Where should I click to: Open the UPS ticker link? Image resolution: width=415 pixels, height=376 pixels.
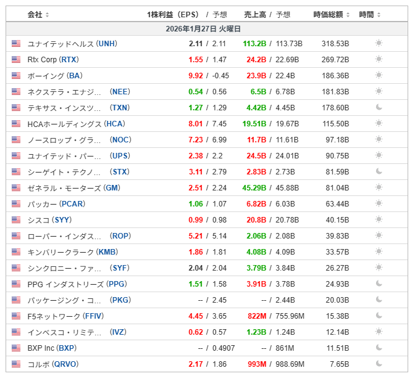tap(120, 156)
